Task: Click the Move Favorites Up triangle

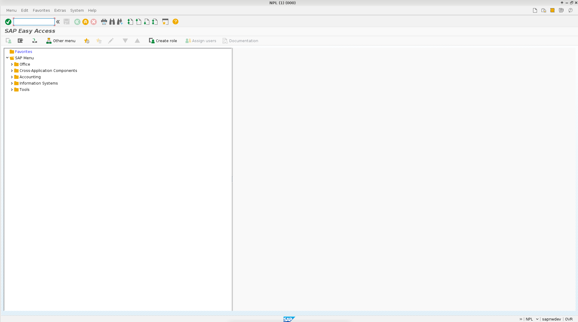Action: point(137,41)
